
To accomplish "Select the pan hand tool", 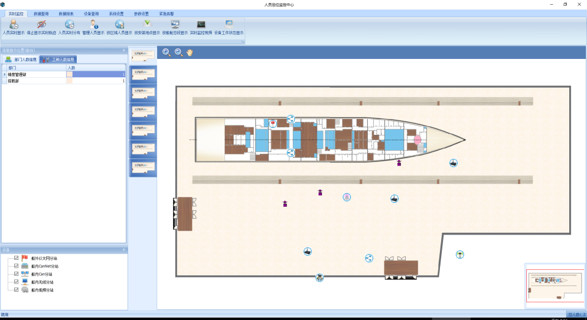I will pos(190,52).
